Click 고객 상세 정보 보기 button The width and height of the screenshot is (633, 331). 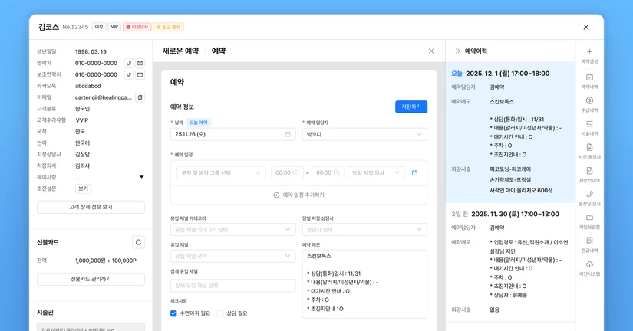click(x=91, y=207)
